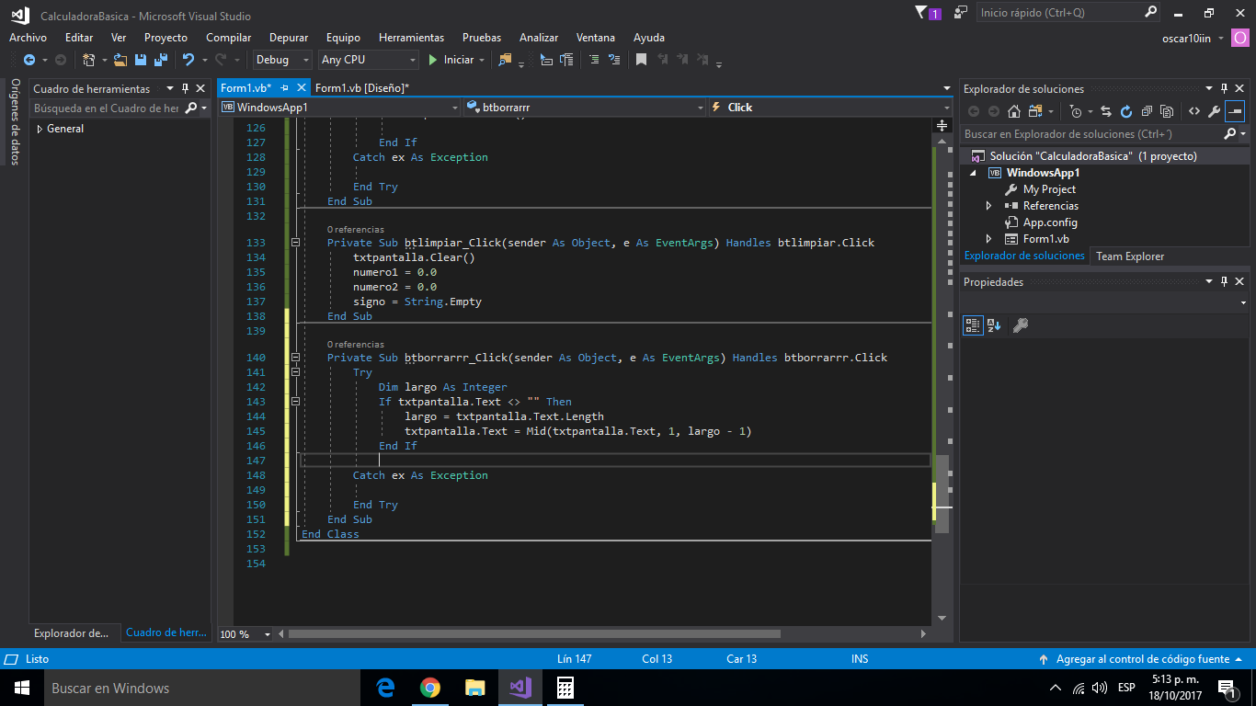
Task: Open the Calculator app from the Windows taskbar
Action: coord(565,688)
